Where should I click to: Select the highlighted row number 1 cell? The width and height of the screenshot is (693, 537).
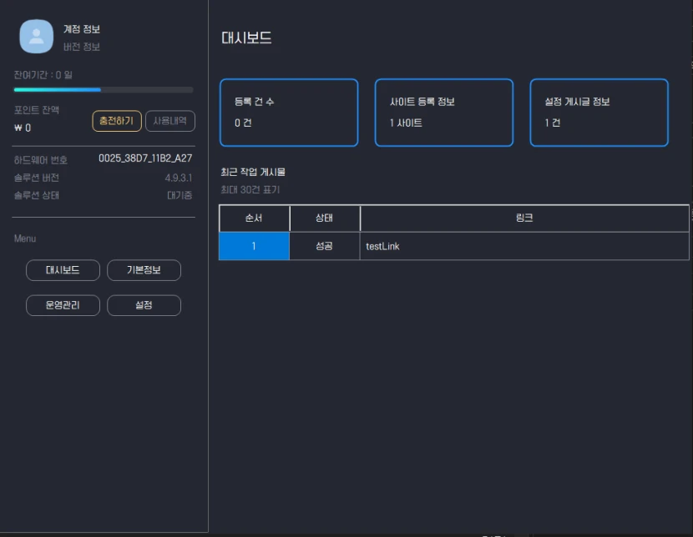254,246
